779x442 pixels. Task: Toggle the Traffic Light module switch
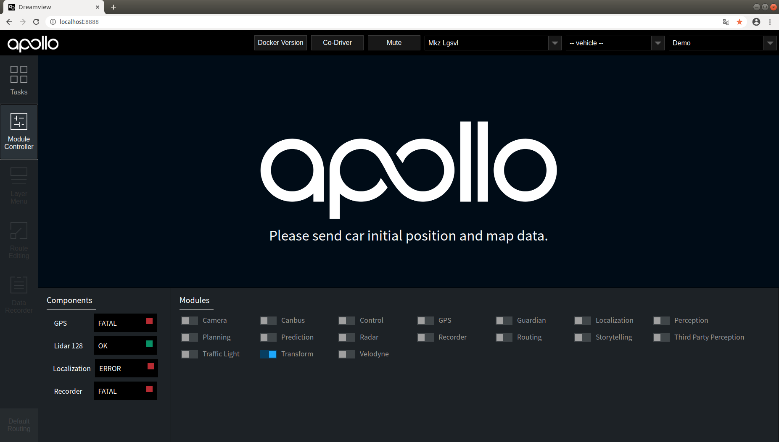point(190,354)
